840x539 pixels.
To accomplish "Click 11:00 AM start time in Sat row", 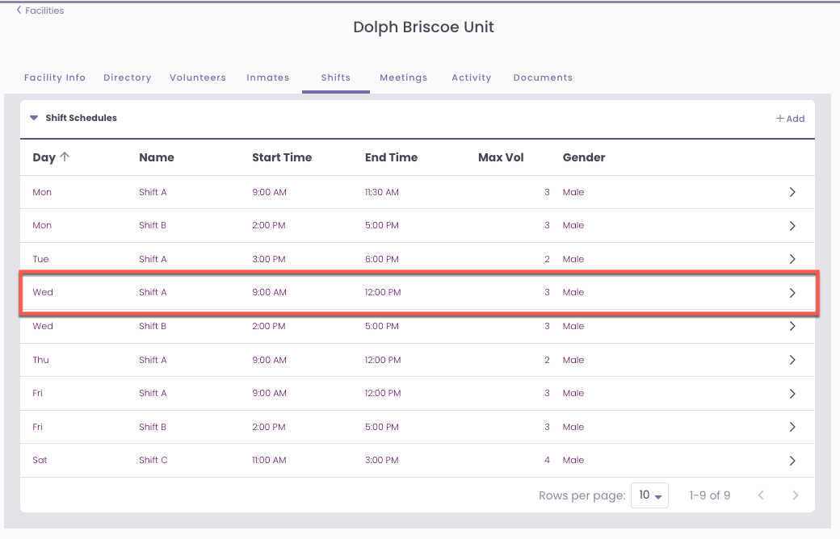I will [x=270, y=460].
